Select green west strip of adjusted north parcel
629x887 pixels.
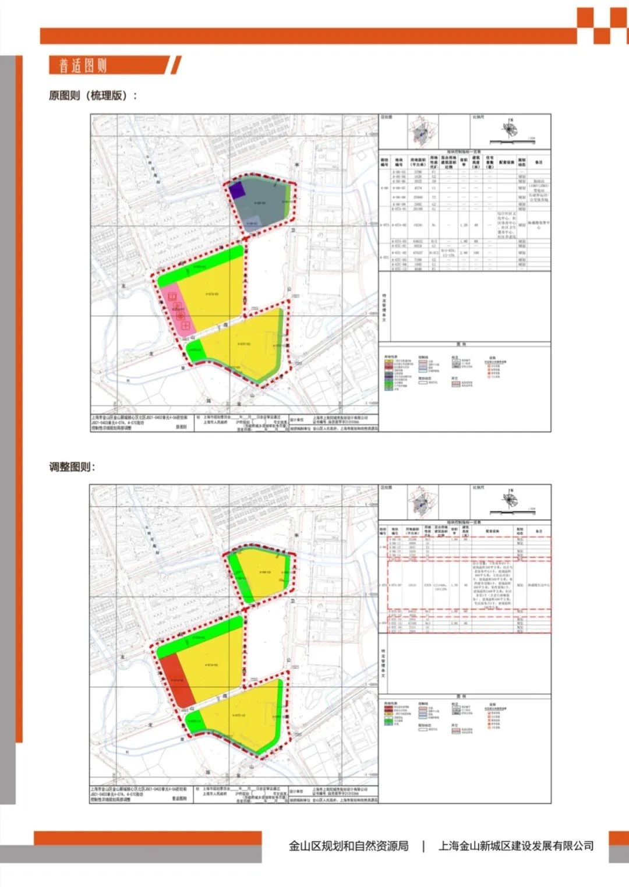pos(241,578)
